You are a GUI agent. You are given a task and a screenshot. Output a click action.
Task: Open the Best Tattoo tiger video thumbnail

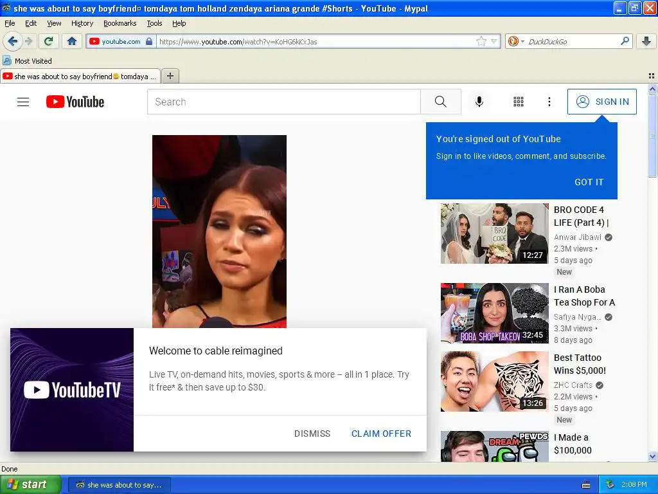coord(494,381)
